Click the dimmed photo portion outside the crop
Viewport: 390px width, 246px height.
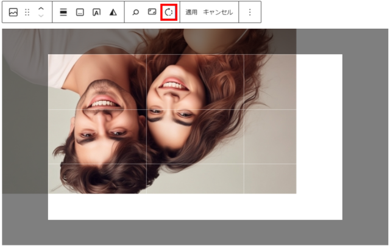point(24,122)
